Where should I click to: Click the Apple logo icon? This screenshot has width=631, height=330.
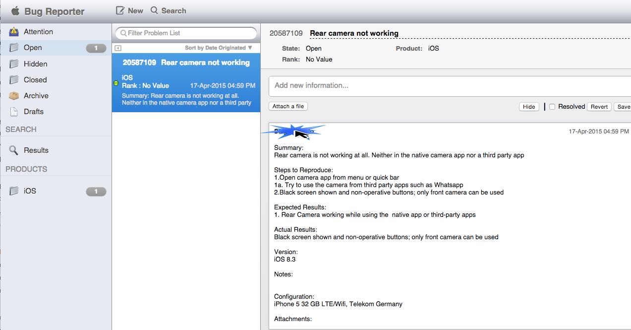click(15, 11)
